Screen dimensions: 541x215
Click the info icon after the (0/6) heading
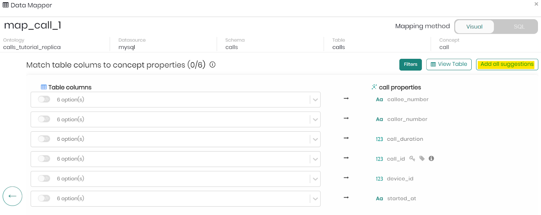click(x=212, y=65)
